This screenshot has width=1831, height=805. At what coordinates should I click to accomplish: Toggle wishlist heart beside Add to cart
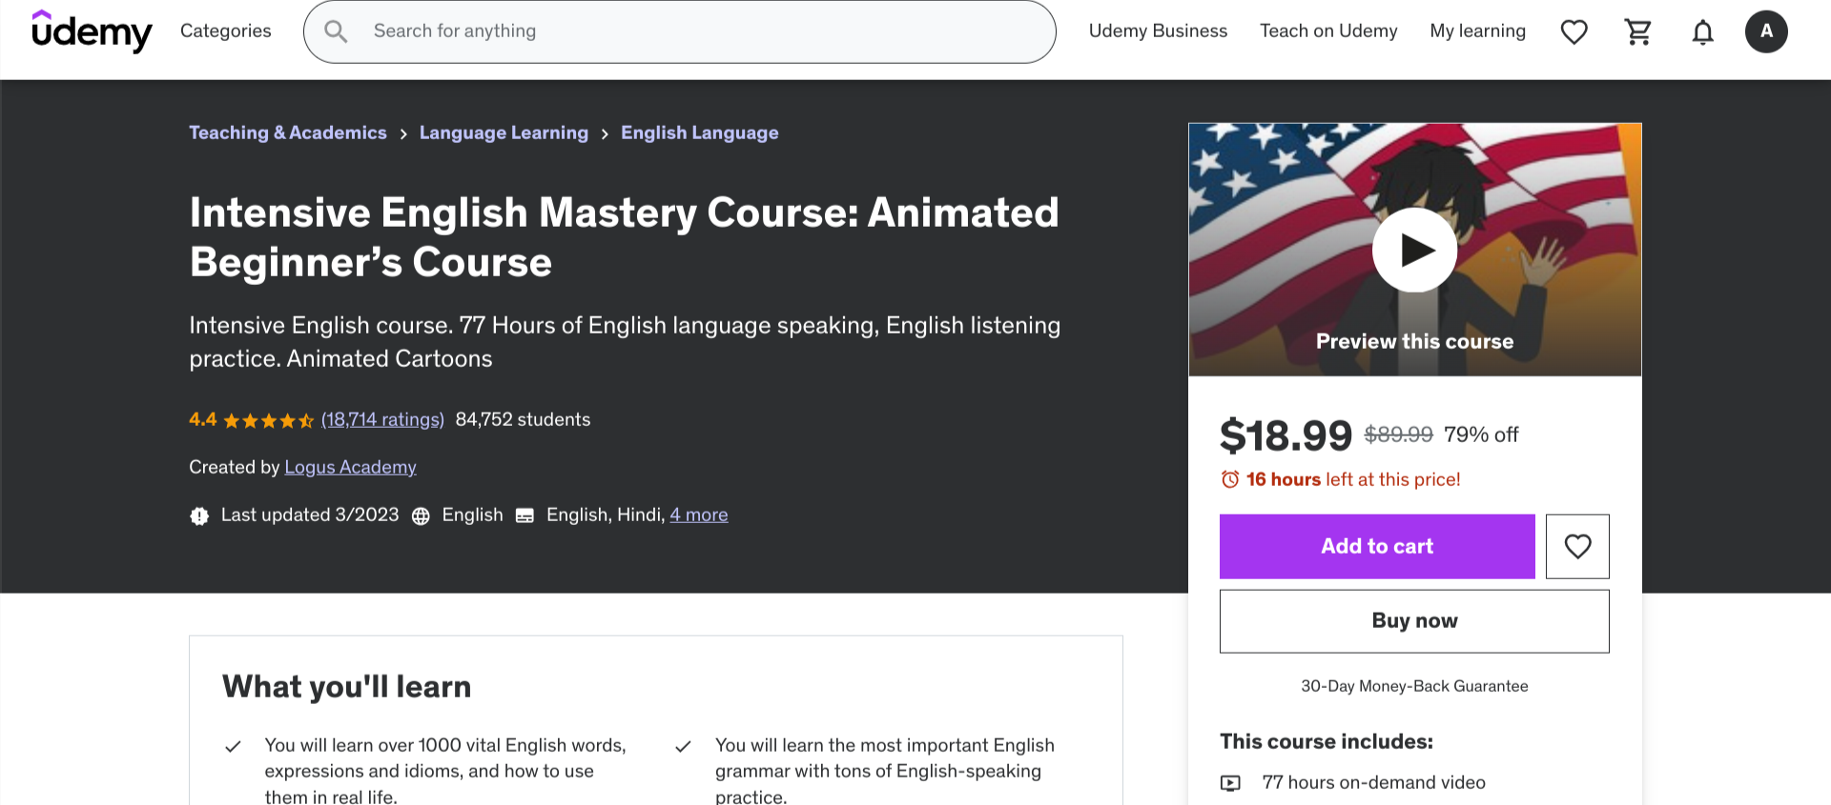(x=1577, y=546)
